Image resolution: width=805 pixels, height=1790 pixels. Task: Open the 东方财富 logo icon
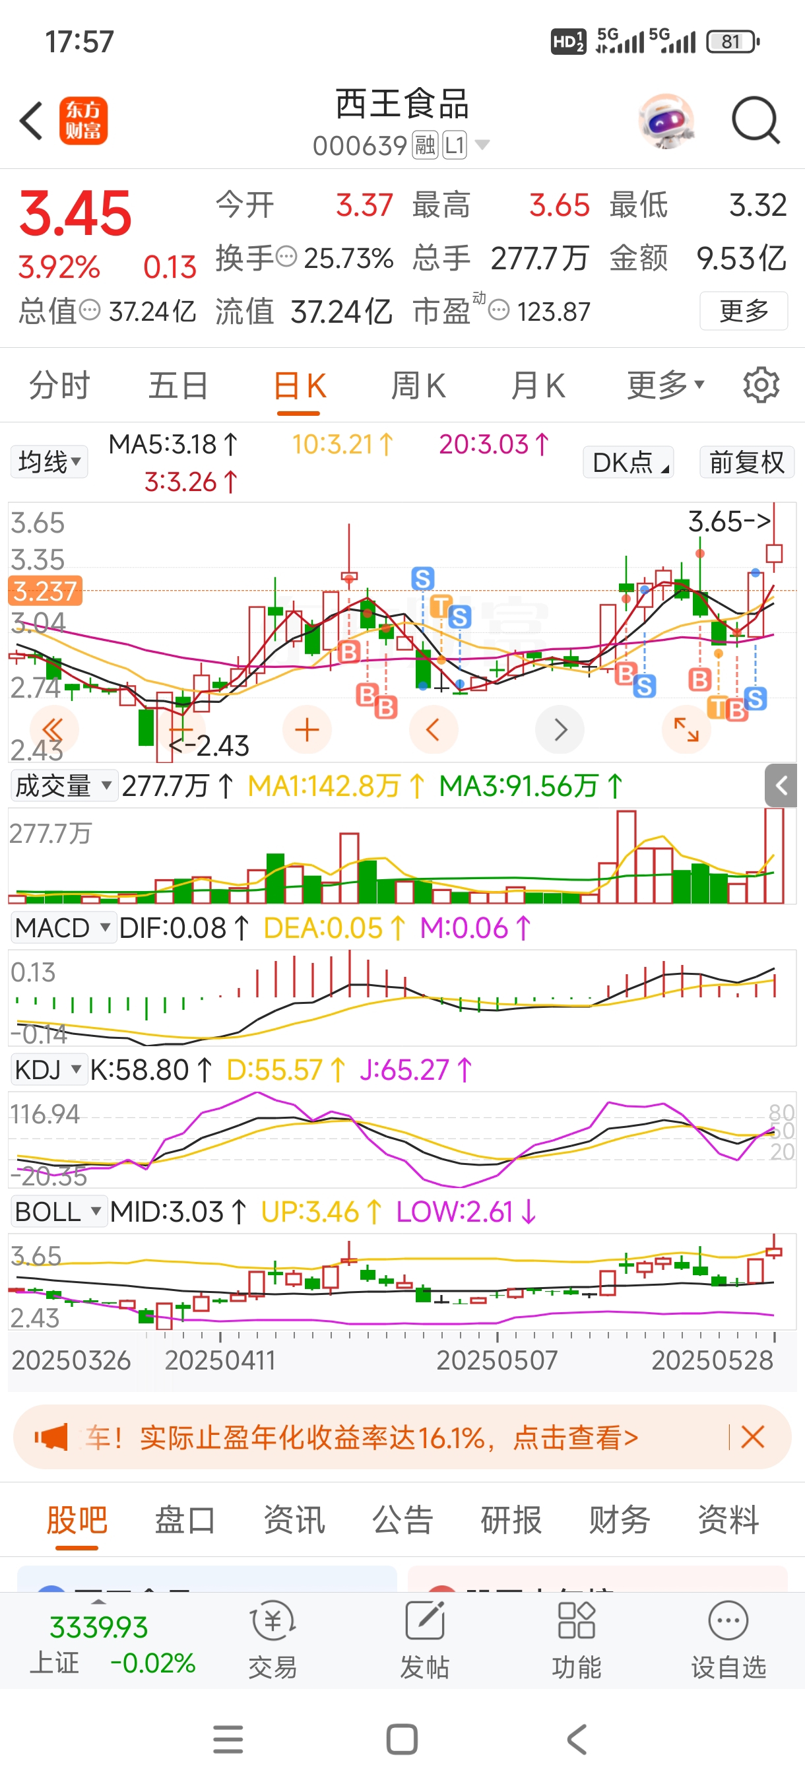83,120
